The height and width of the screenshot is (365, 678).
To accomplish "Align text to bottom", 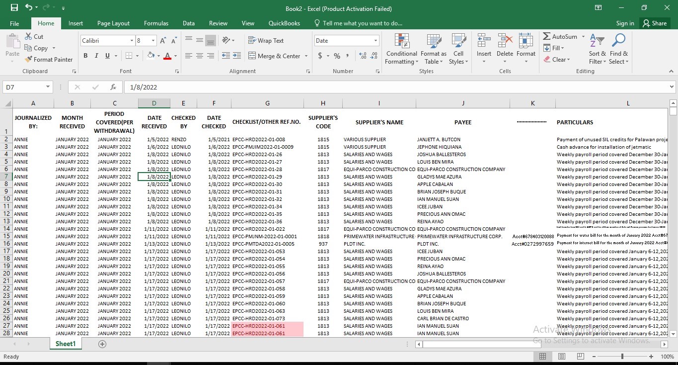I will point(211,40).
